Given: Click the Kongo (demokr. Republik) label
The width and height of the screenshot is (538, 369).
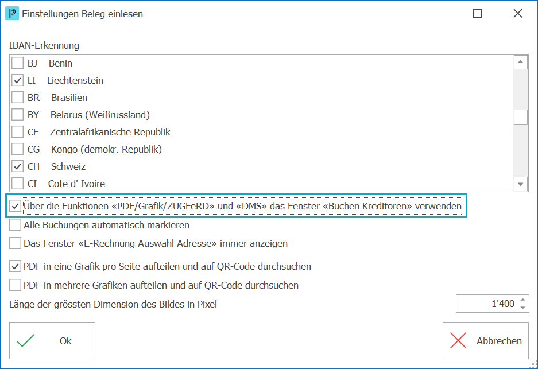Looking at the screenshot, I should click(x=106, y=150).
